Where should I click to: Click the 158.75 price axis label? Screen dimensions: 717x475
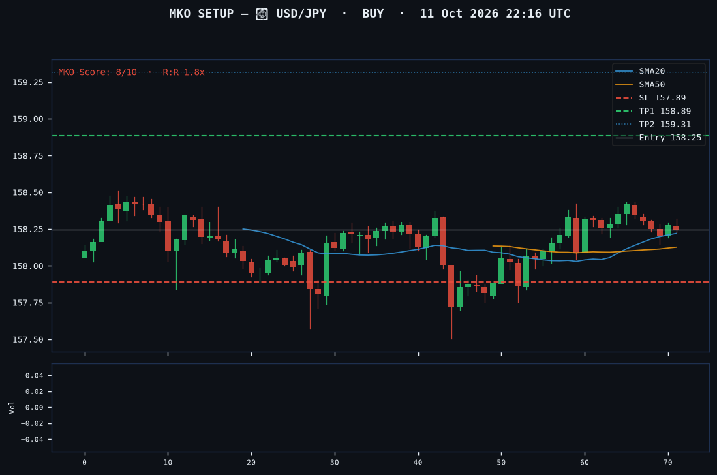pyautogui.click(x=28, y=156)
